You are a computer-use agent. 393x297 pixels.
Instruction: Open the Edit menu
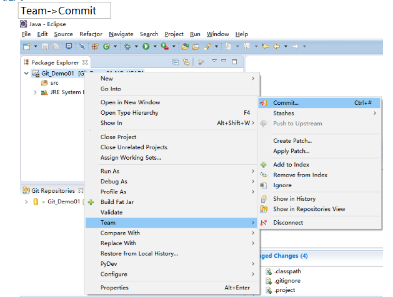(42, 34)
